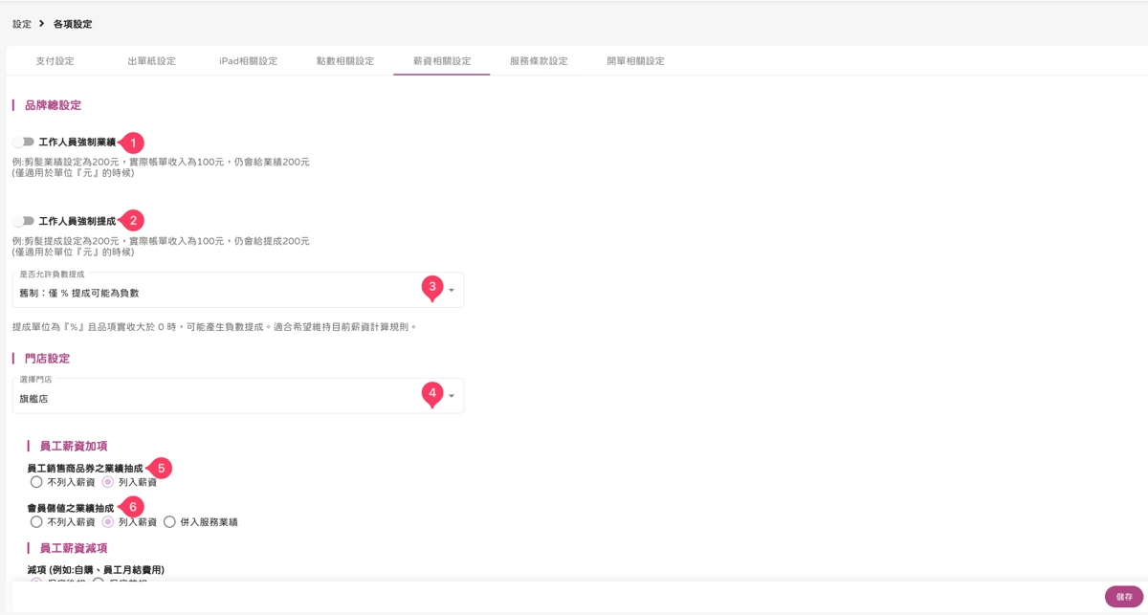
Task: Click the 門店設定 section heading
Action: click(x=47, y=359)
